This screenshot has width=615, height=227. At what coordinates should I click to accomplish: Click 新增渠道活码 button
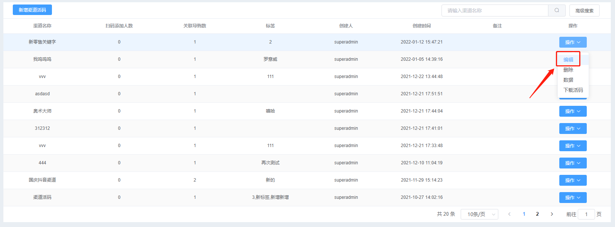click(x=32, y=10)
